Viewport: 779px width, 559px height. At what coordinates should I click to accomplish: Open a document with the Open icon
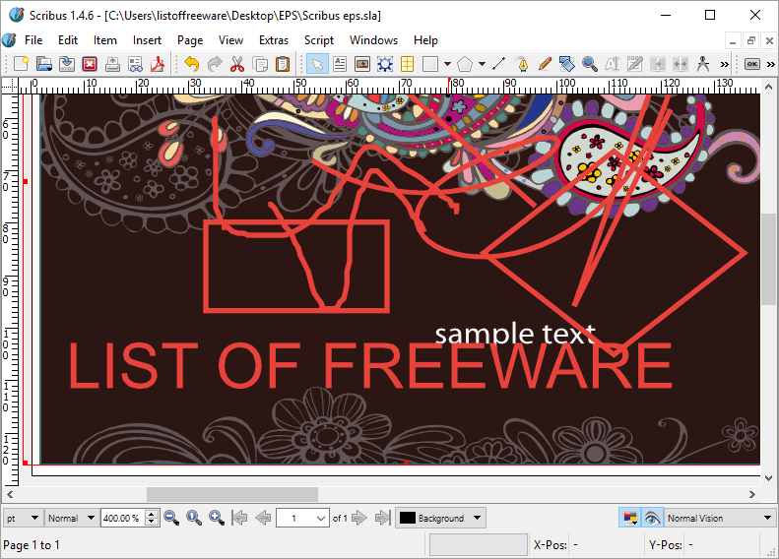(x=43, y=64)
